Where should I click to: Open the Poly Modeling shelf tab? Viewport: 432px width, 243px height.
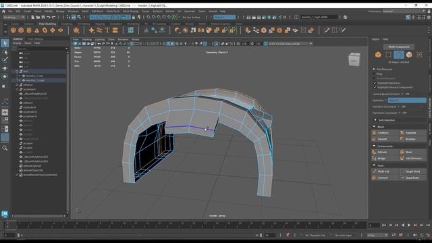[x=47, y=24]
